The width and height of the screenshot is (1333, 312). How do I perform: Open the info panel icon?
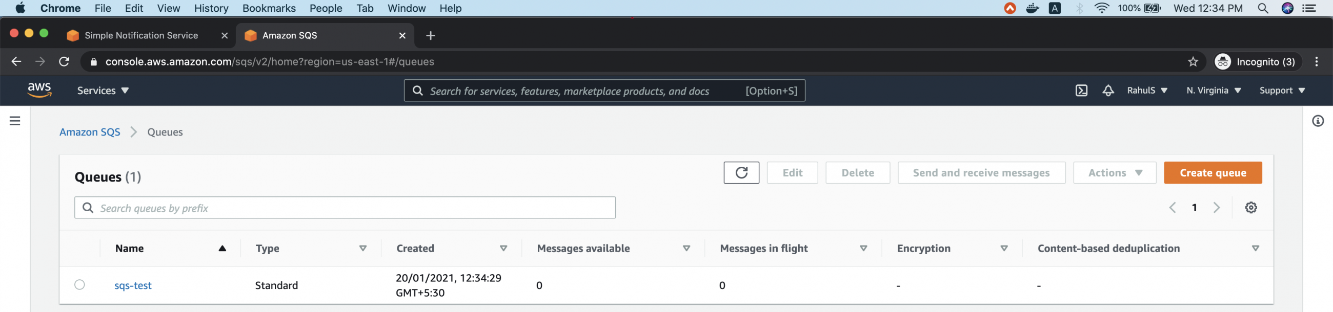(1317, 121)
